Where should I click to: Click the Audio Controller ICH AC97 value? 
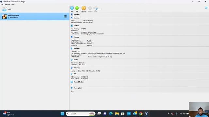pyautogui.click(x=82, y=65)
